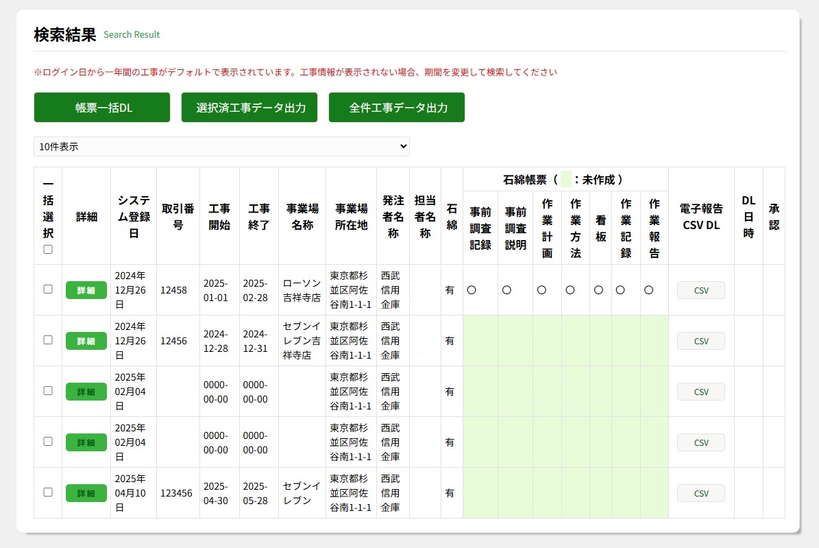819x548 pixels.
Task: Click the 工事開始 date 2025-01-01
Action: [x=216, y=290]
